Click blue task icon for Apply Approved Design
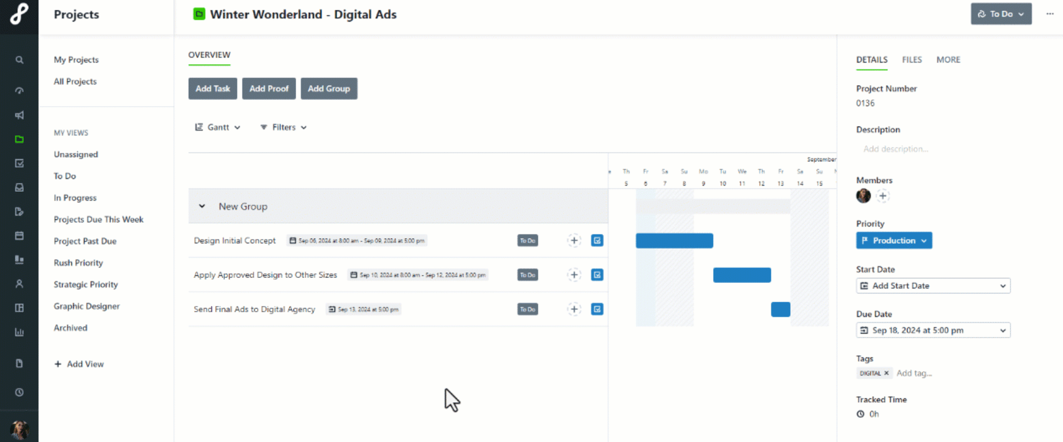1063x442 pixels. 597,275
